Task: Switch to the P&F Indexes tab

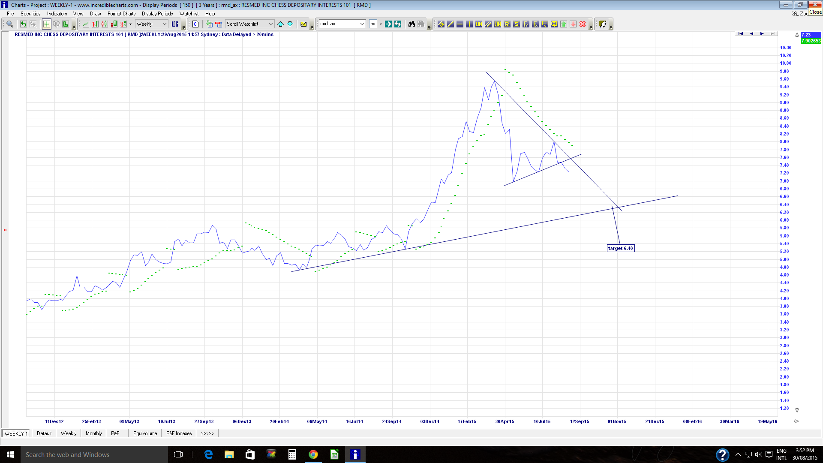Action: tap(179, 433)
